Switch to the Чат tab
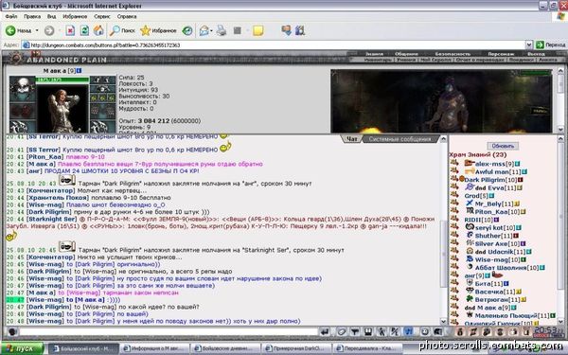This screenshot has height=355, width=568. click(x=352, y=139)
